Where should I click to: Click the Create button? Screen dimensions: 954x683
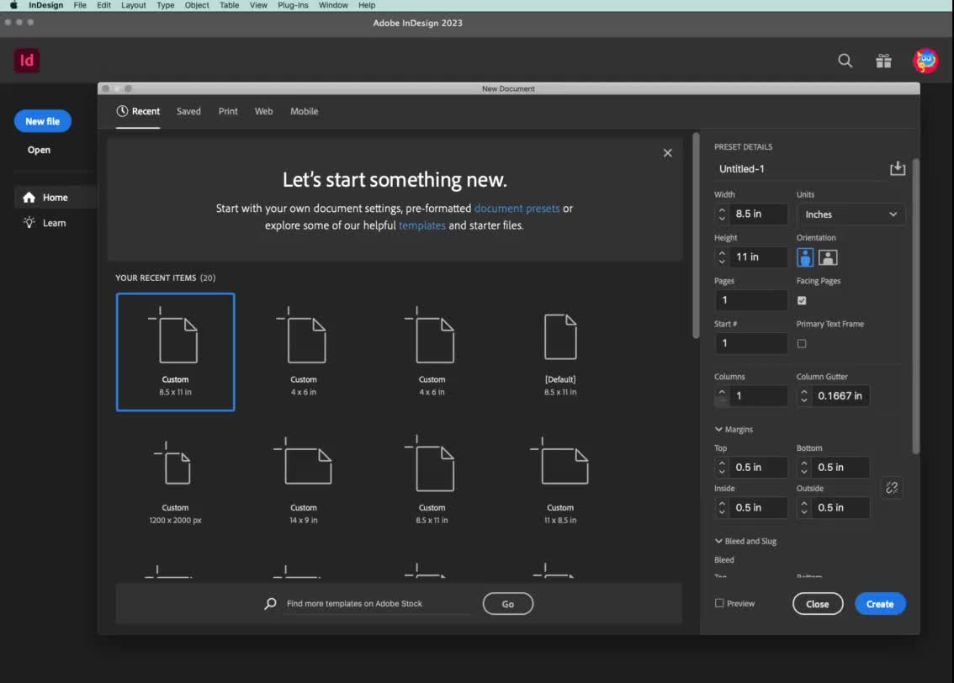[880, 603]
